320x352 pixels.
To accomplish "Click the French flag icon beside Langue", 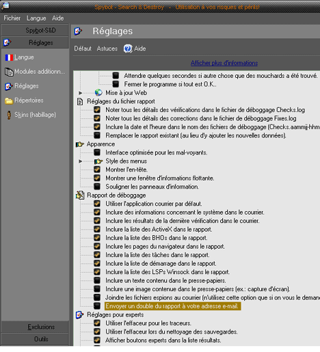I will coord(9,57).
